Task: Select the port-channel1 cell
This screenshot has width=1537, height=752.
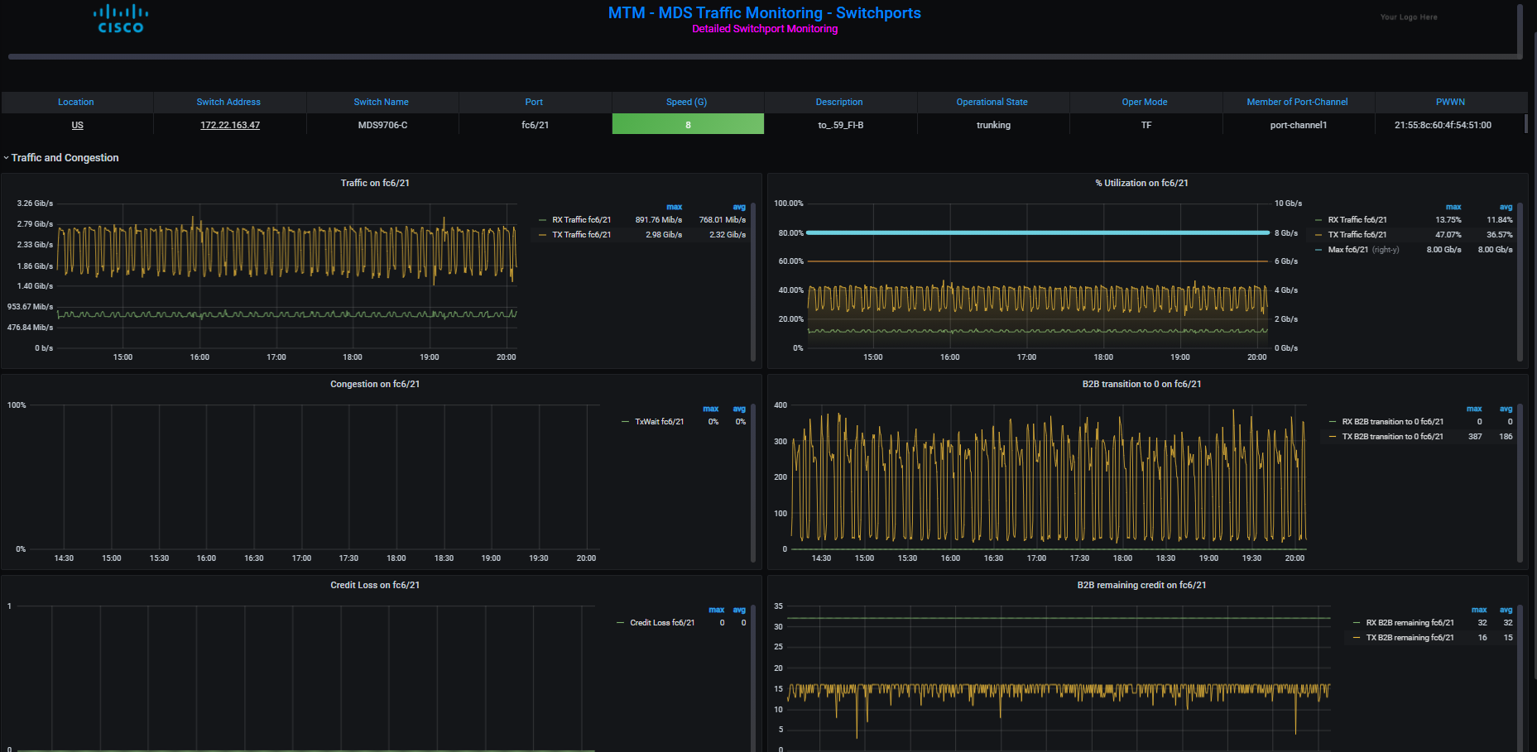Action: (x=1298, y=125)
